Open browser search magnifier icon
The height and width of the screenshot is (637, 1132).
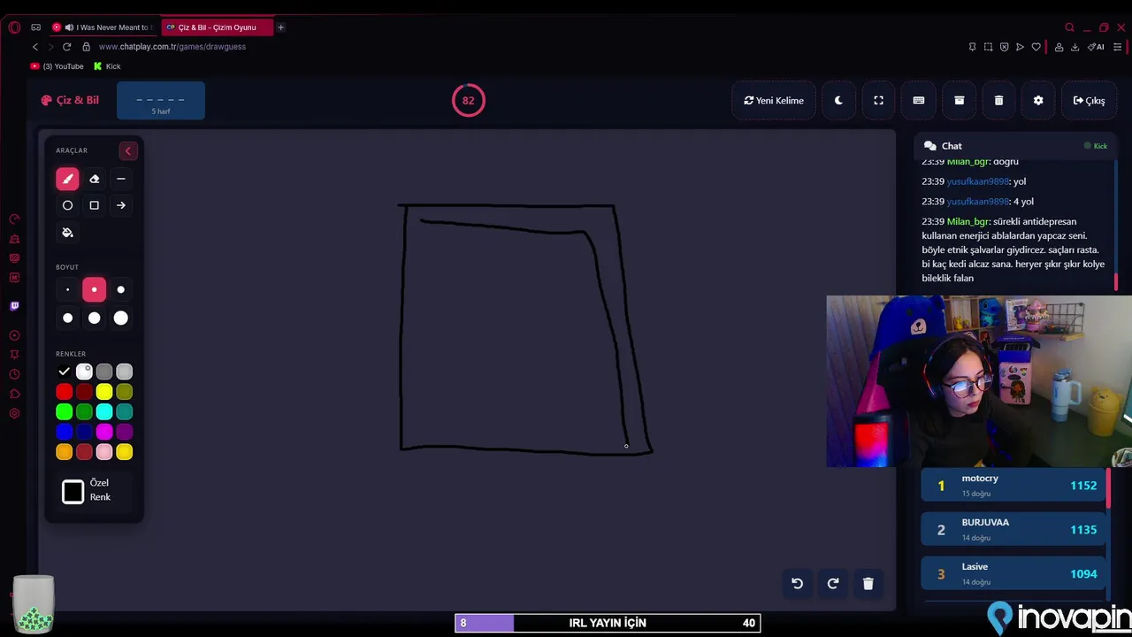(1069, 27)
